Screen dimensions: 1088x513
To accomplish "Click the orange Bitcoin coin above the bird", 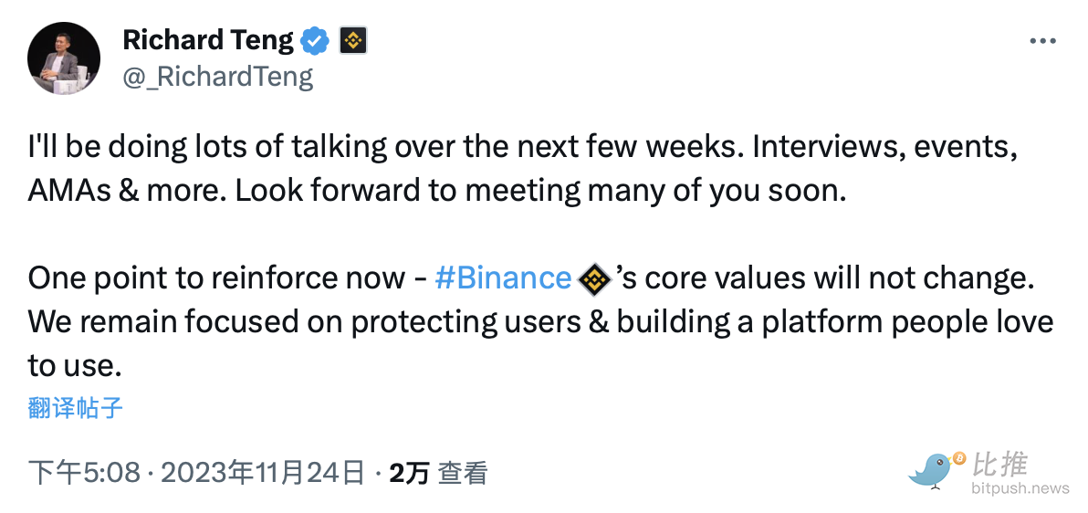I will tap(958, 457).
